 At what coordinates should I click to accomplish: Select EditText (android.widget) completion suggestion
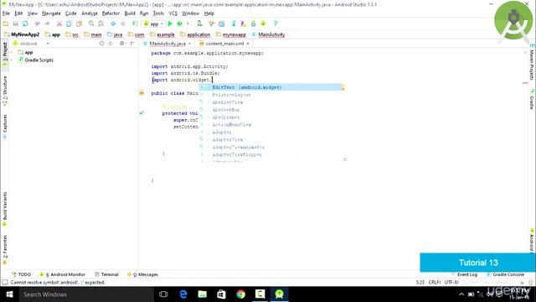point(271,87)
